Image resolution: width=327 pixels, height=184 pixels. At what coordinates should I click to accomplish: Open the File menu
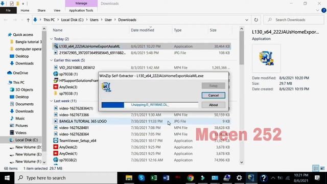click(x=8, y=10)
